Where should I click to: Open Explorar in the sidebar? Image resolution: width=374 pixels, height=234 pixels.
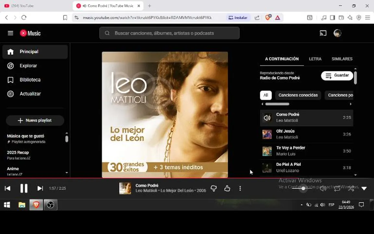(x=35, y=66)
